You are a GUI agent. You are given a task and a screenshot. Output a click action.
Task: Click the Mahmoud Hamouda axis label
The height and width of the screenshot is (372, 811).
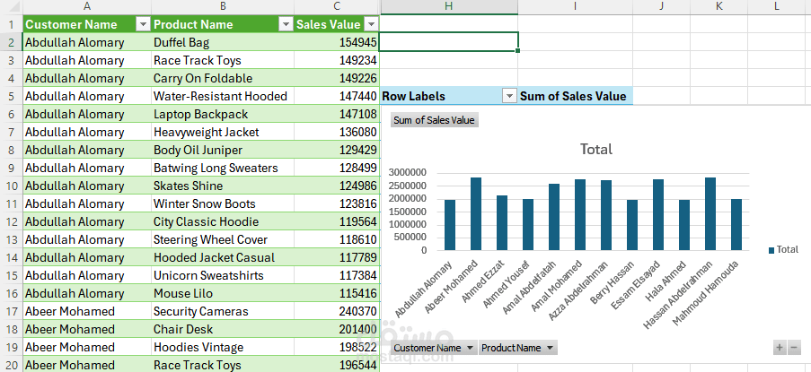707,292
